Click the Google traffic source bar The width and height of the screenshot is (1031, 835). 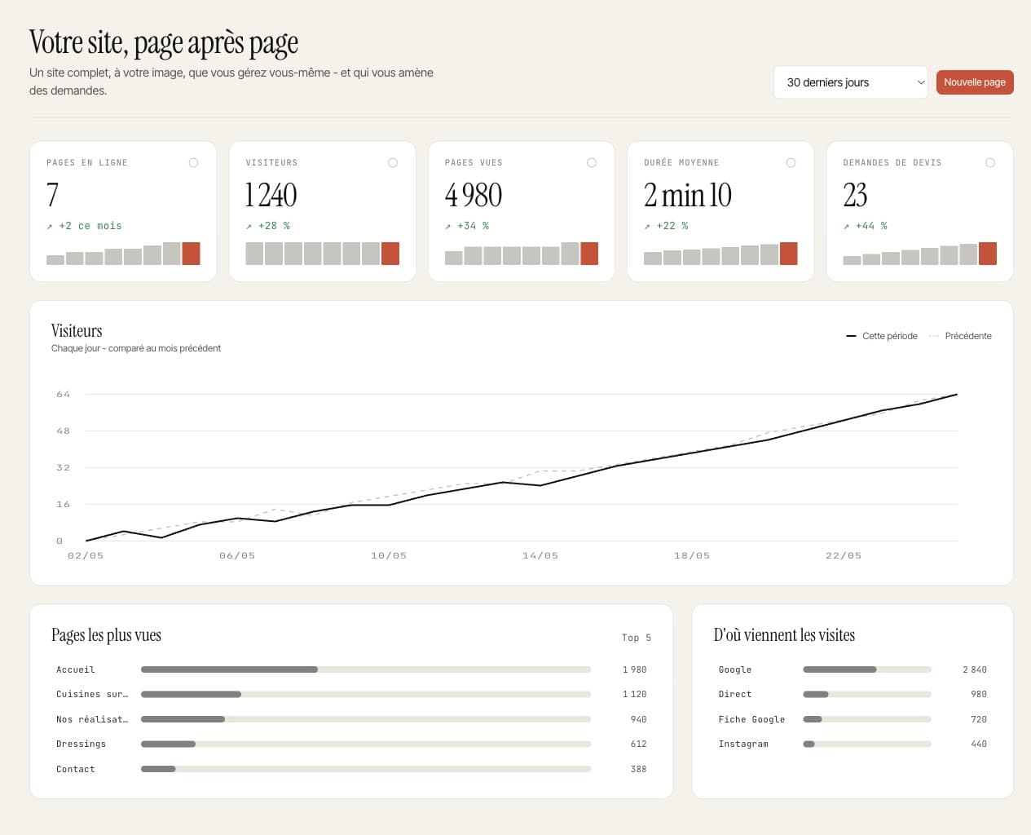(x=867, y=669)
